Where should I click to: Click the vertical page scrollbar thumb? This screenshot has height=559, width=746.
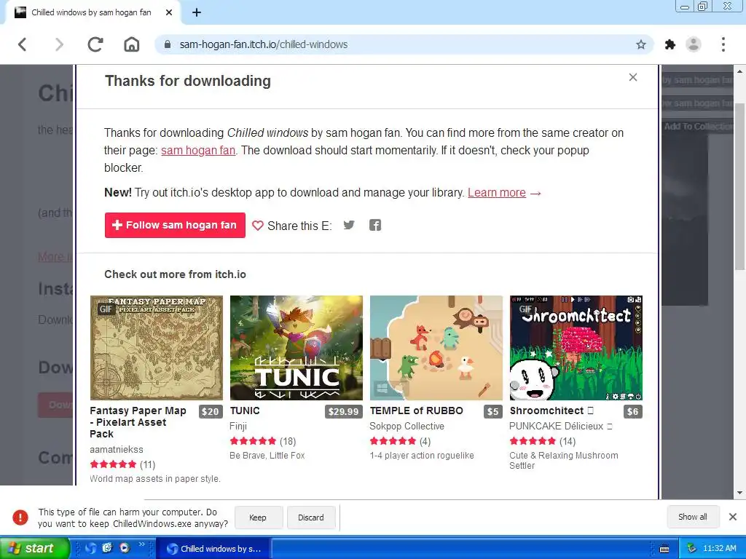coord(740,186)
